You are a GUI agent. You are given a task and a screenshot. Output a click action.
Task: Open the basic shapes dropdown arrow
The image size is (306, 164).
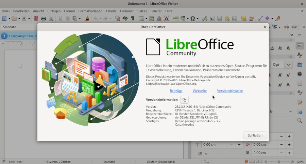pos(272,19)
